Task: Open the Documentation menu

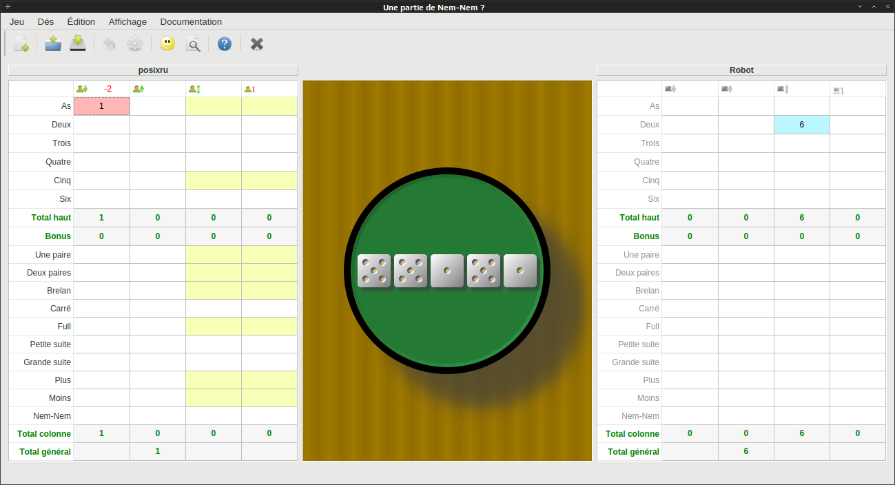Action: point(191,21)
